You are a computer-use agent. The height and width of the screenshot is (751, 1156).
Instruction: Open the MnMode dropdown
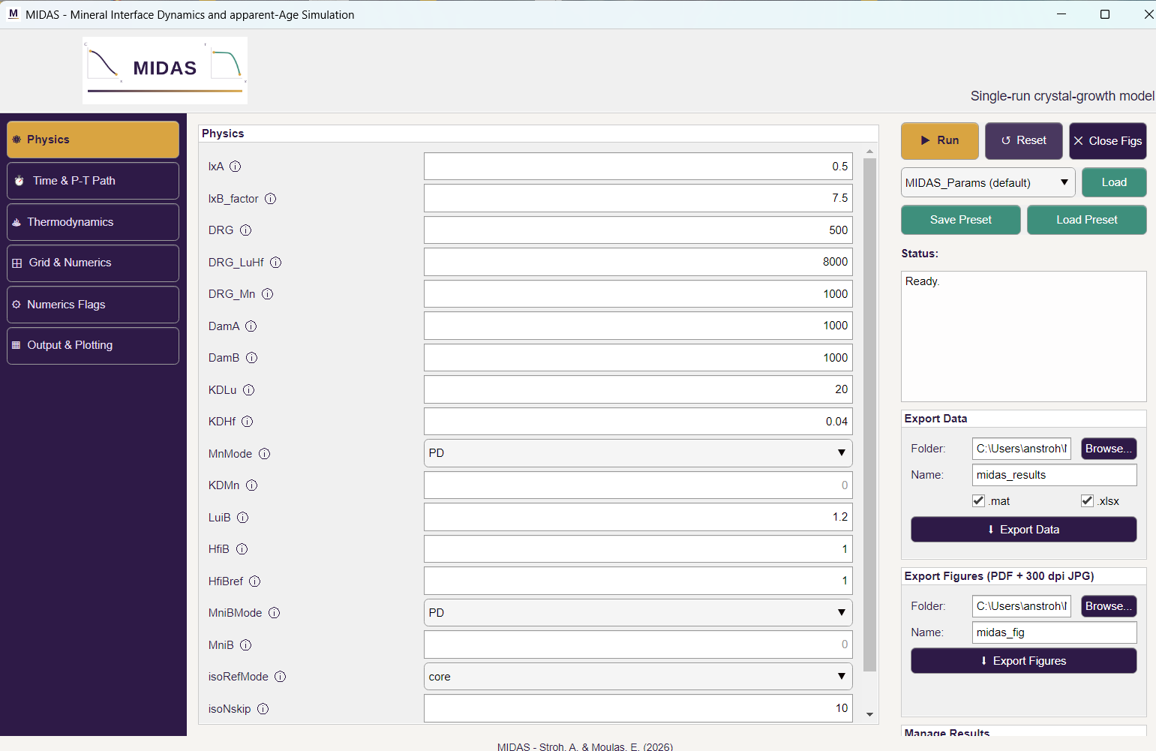(638, 453)
